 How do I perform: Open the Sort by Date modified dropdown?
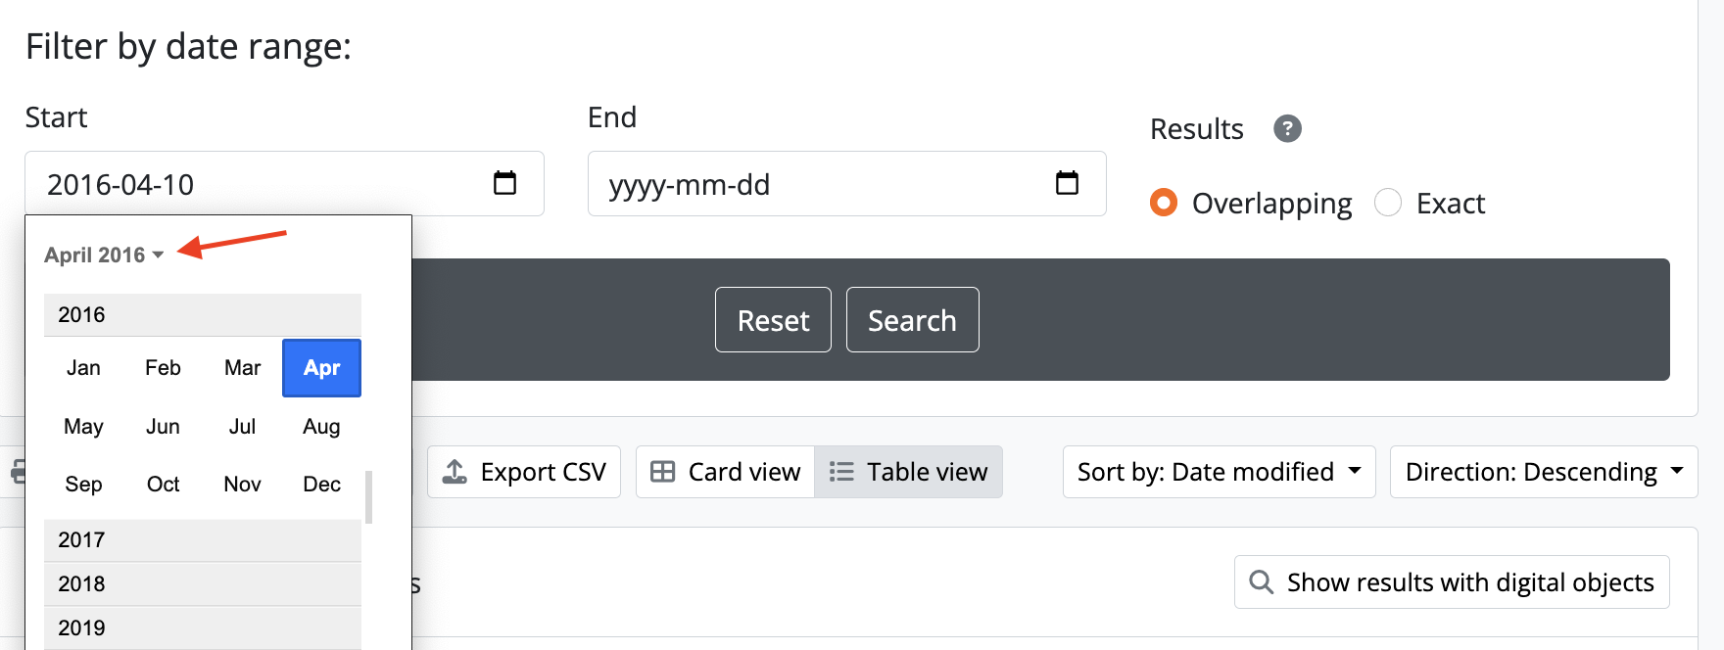tap(1219, 472)
